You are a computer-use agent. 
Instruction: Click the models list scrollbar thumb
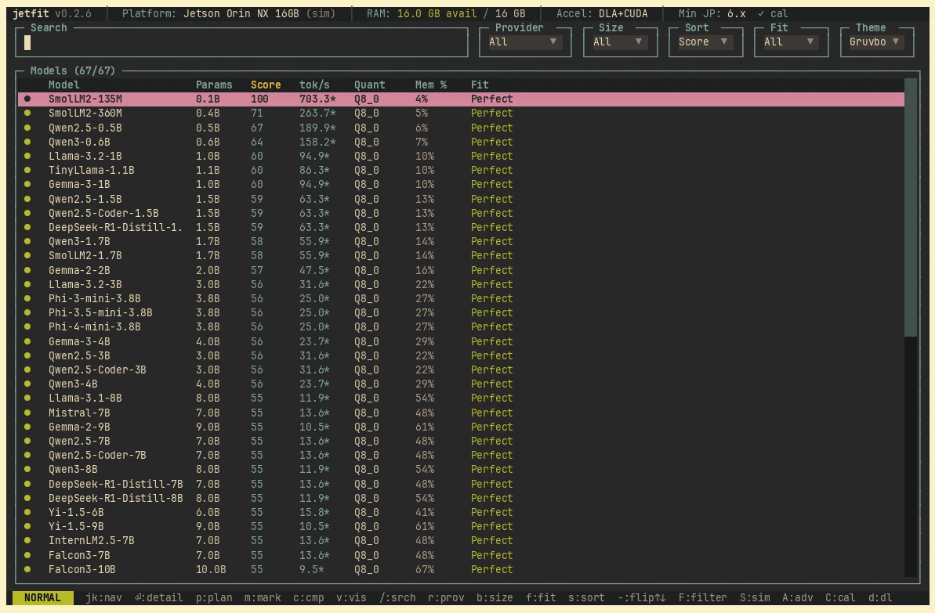[911, 207]
